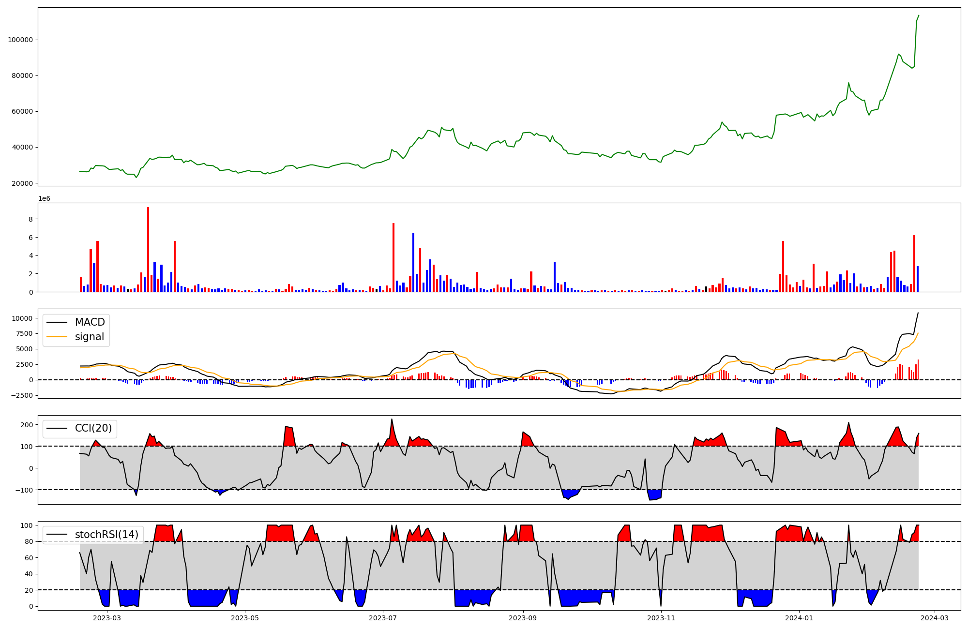This screenshot has height=629, width=968.
Task: Click the 2023-11 date tick label
Action: [661, 618]
